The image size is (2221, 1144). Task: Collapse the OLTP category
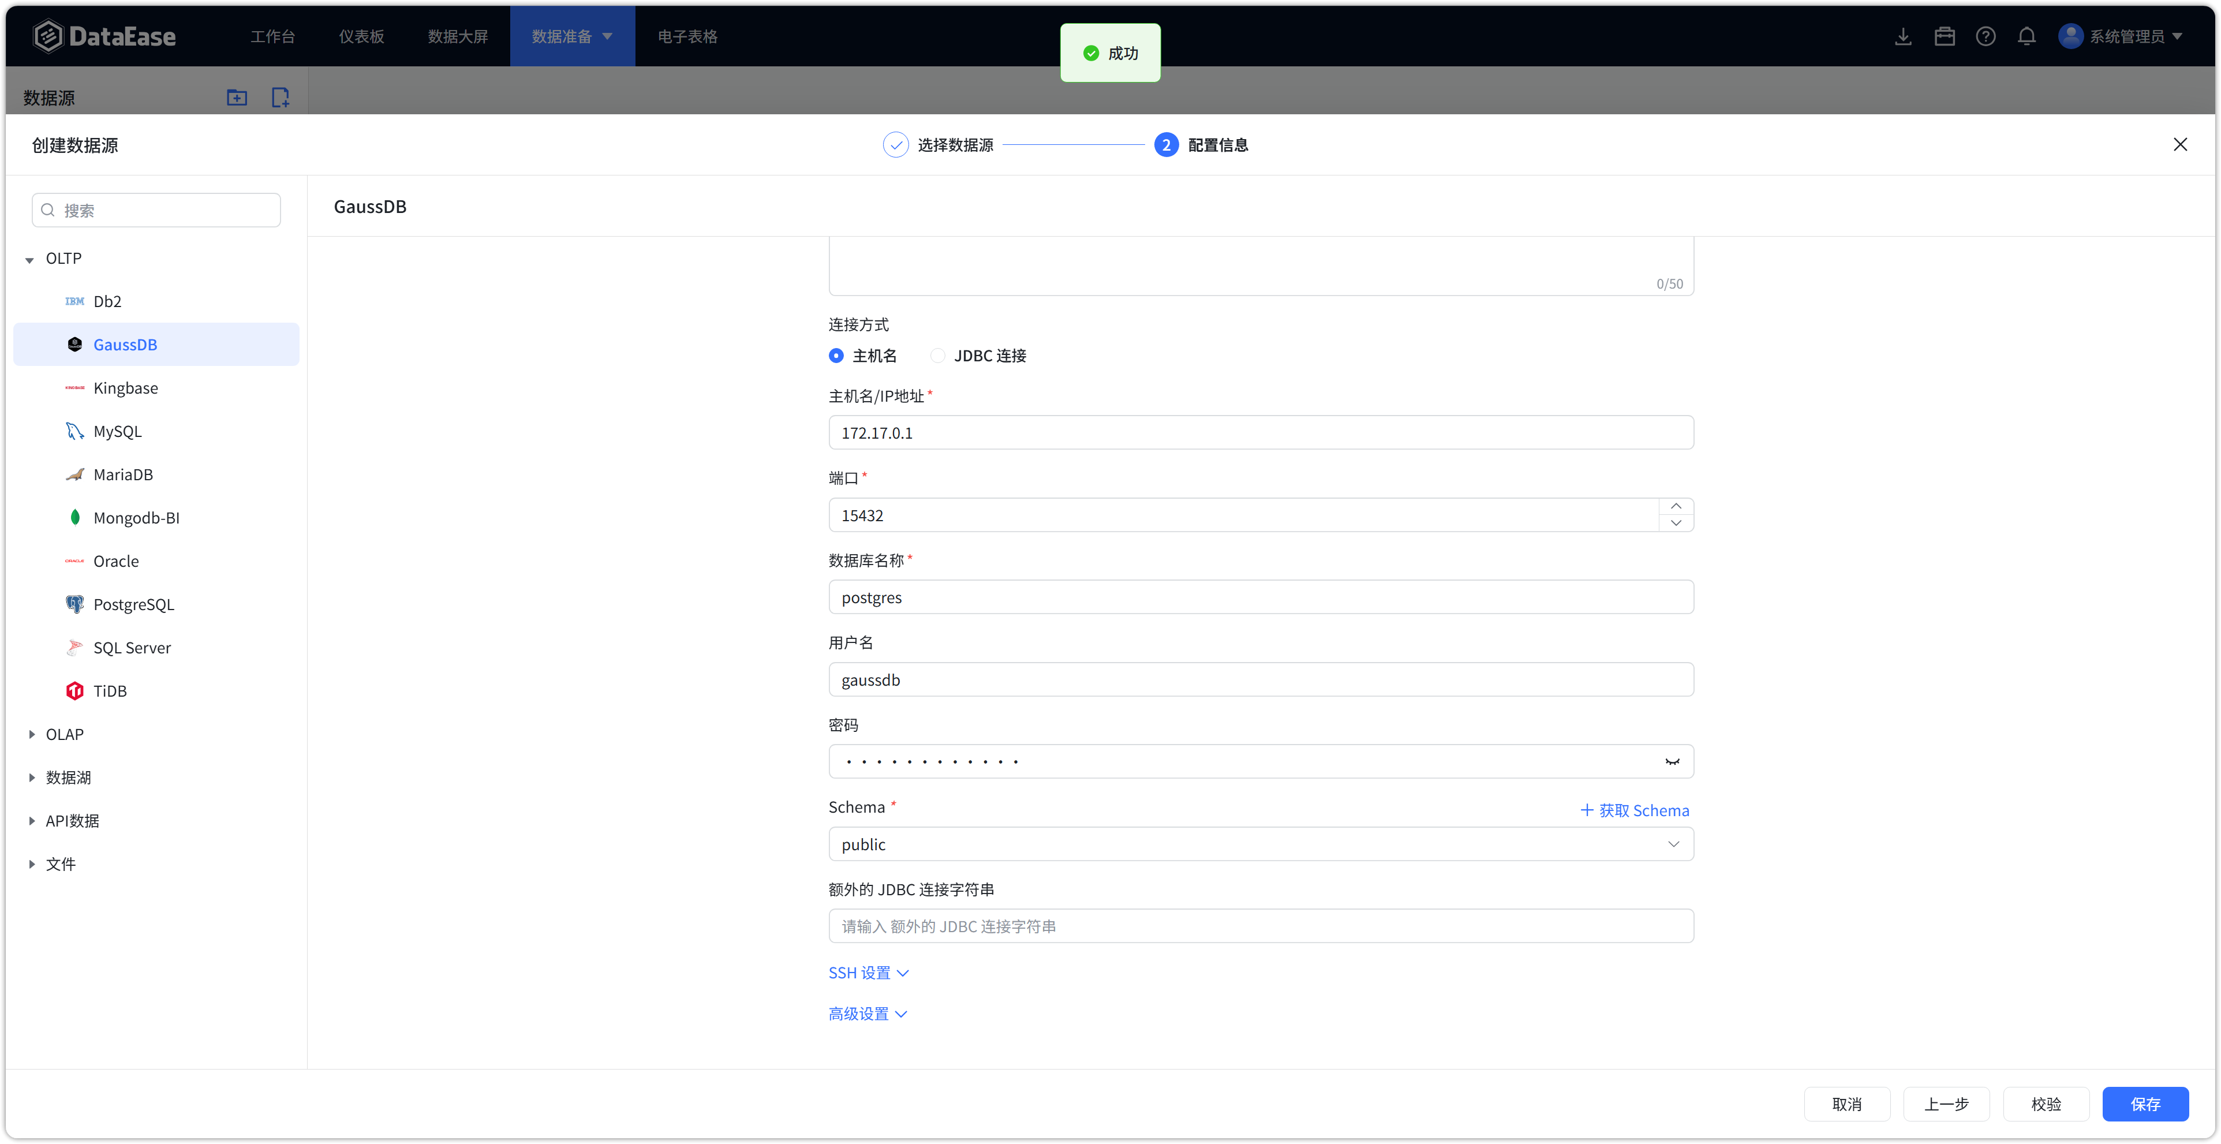click(30, 260)
